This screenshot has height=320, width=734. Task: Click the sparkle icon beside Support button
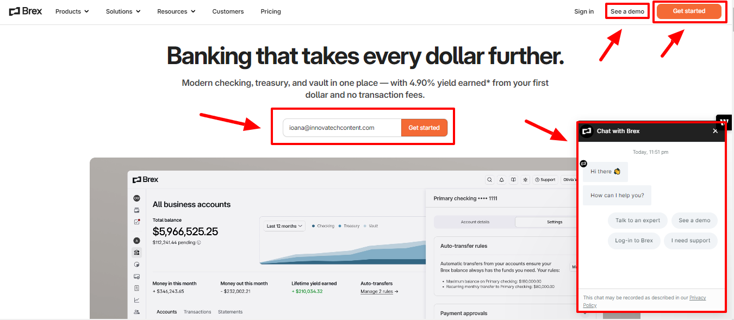click(525, 179)
